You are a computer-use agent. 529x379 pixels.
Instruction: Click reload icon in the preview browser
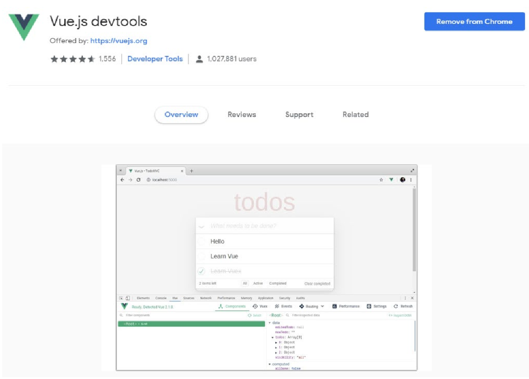click(x=138, y=180)
